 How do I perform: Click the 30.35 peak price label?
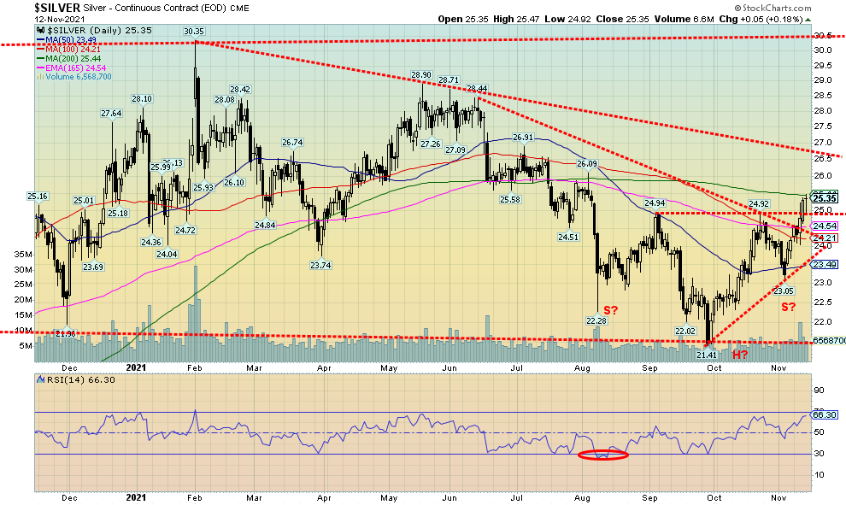[193, 31]
